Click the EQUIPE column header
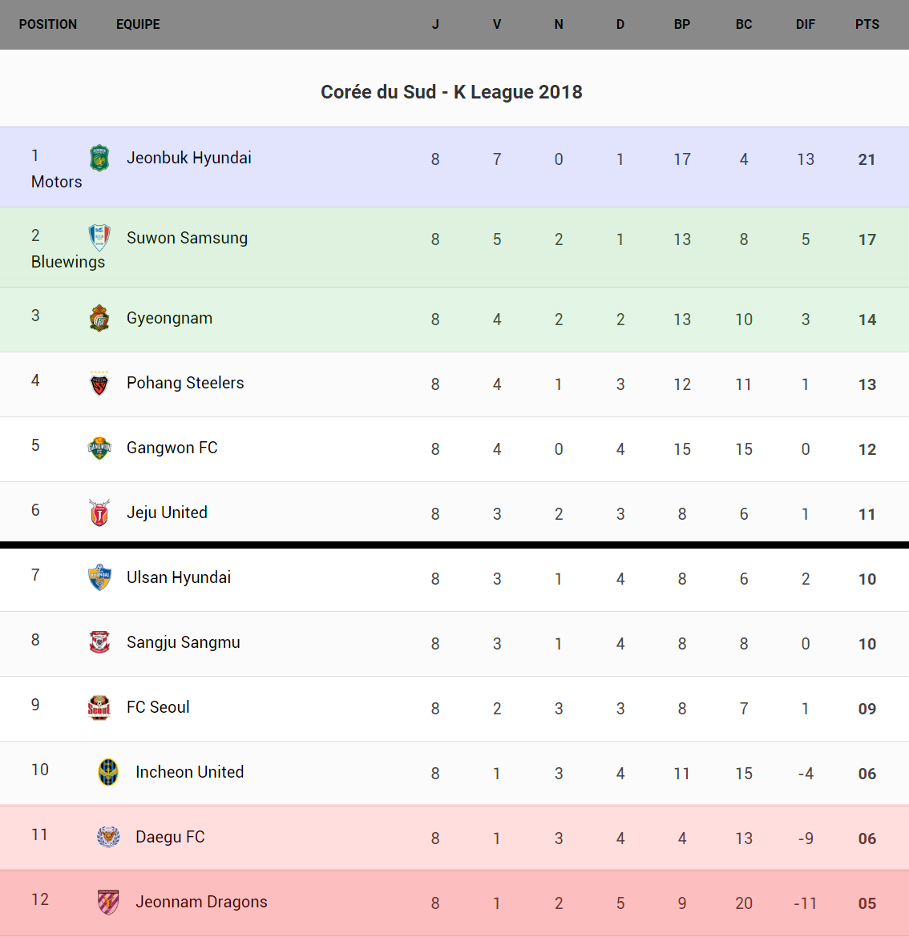 point(138,25)
